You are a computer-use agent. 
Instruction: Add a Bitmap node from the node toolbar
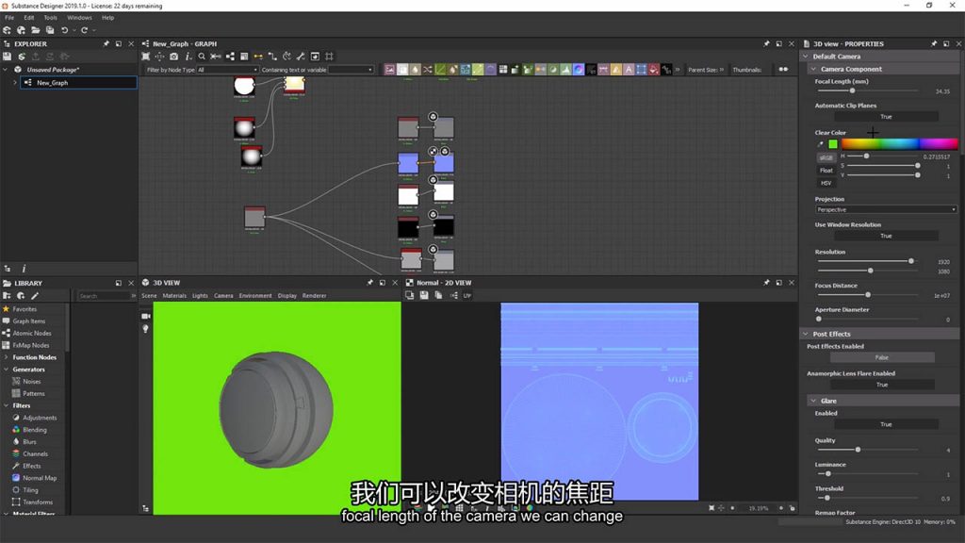click(x=389, y=70)
